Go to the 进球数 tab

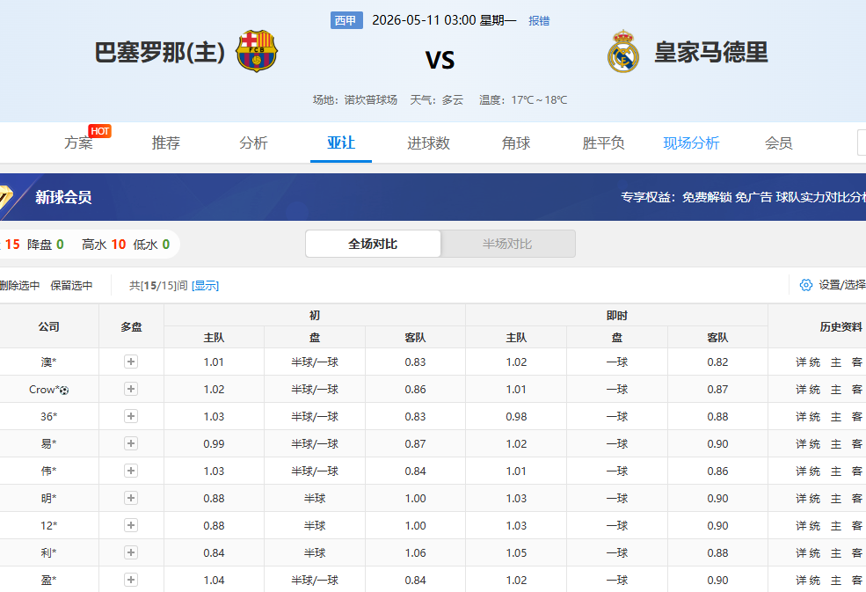click(428, 143)
